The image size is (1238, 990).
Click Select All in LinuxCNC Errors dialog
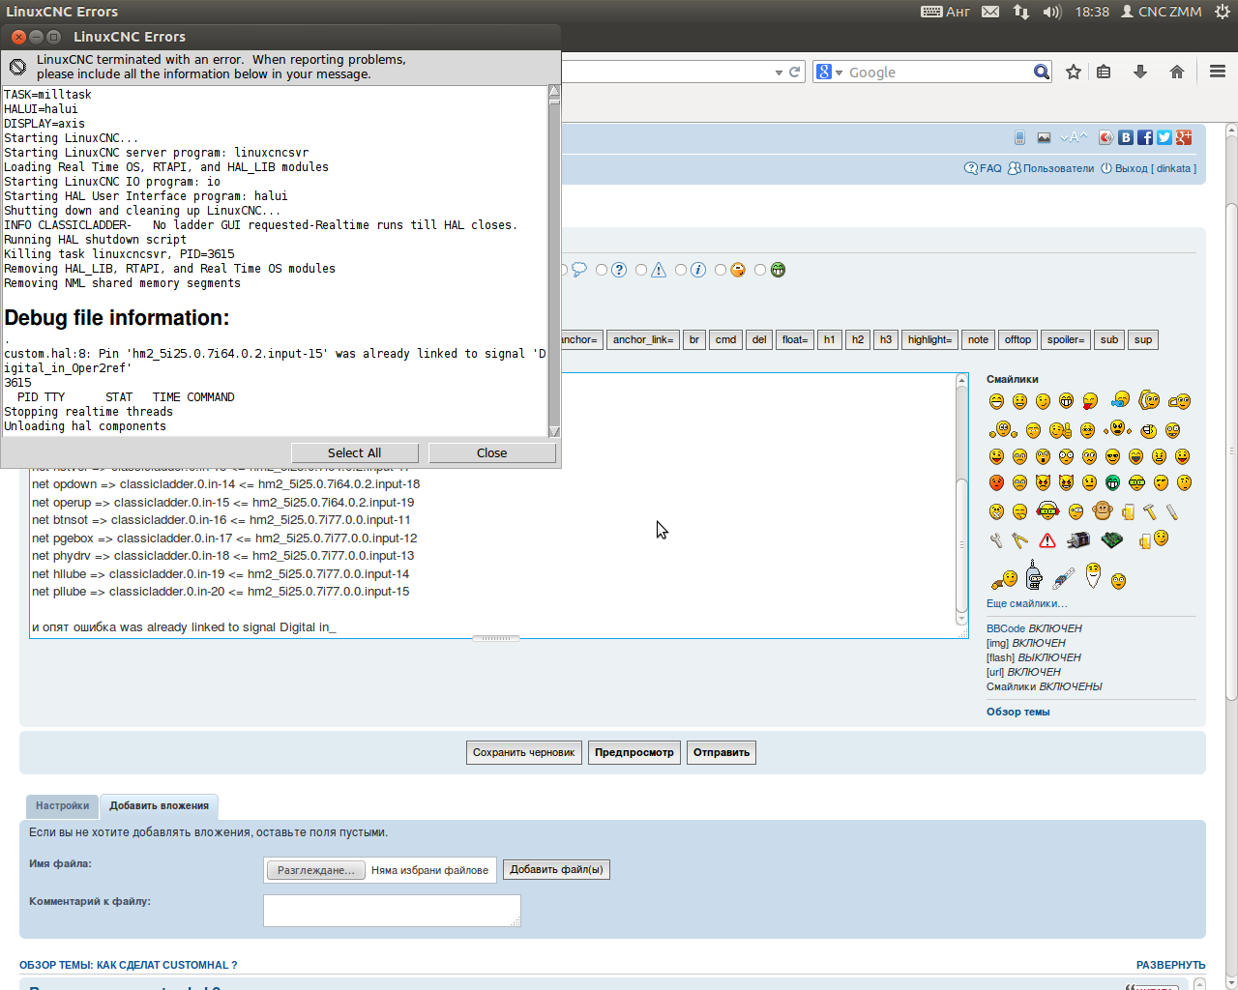pos(354,452)
